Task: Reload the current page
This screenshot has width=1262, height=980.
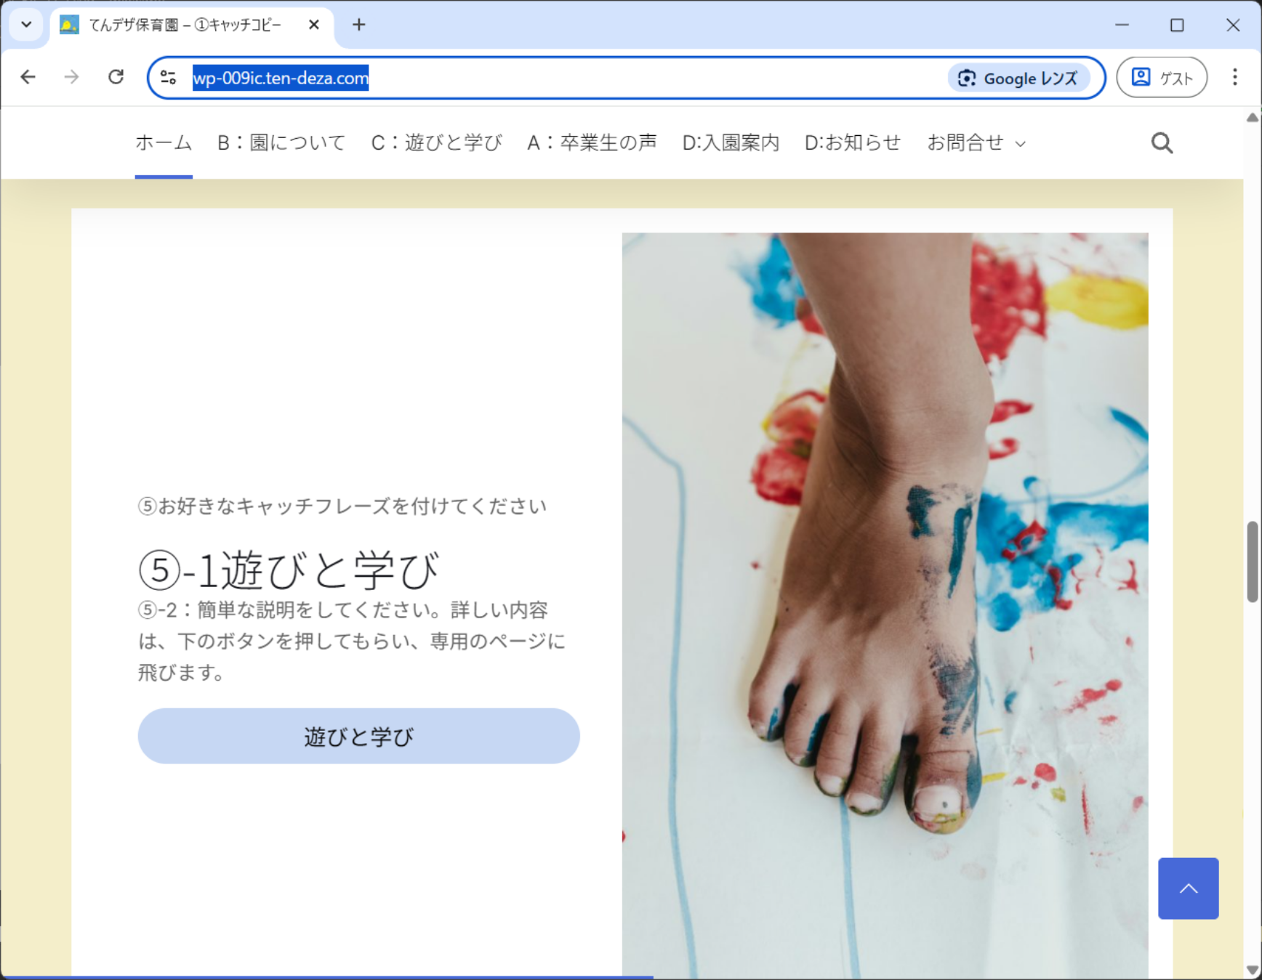Action: pyautogui.click(x=116, y=77)
